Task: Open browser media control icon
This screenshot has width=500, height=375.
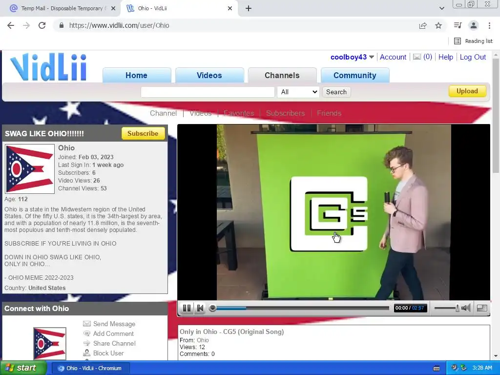Action: coord(458,25)
